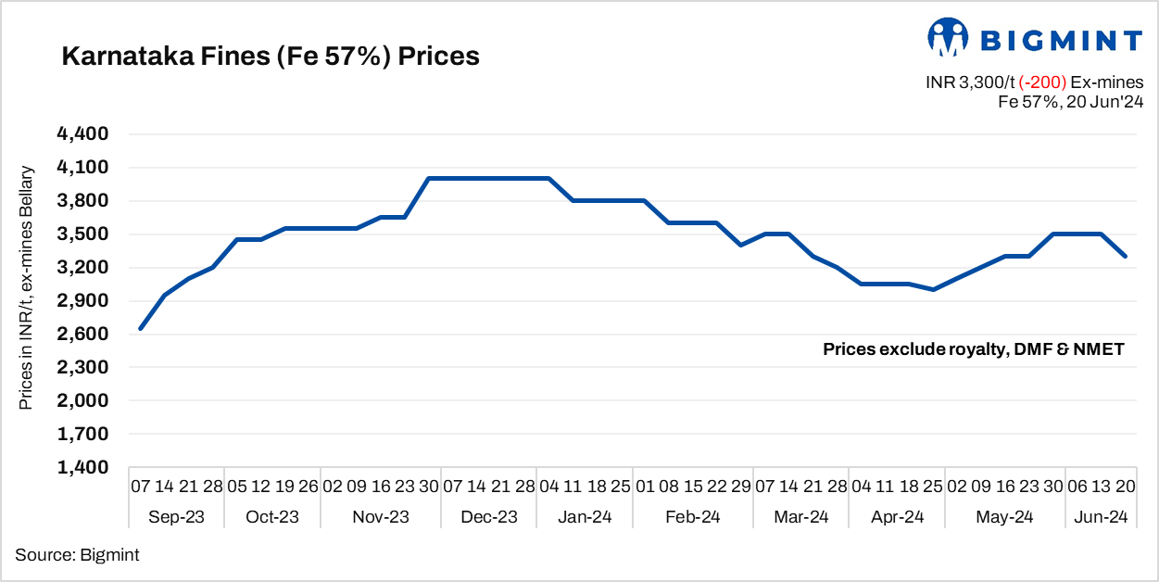Click the Prices exclude royalty, DMF & NMET note
Screen dimensions: 1159x582
(x=974, y=349)
